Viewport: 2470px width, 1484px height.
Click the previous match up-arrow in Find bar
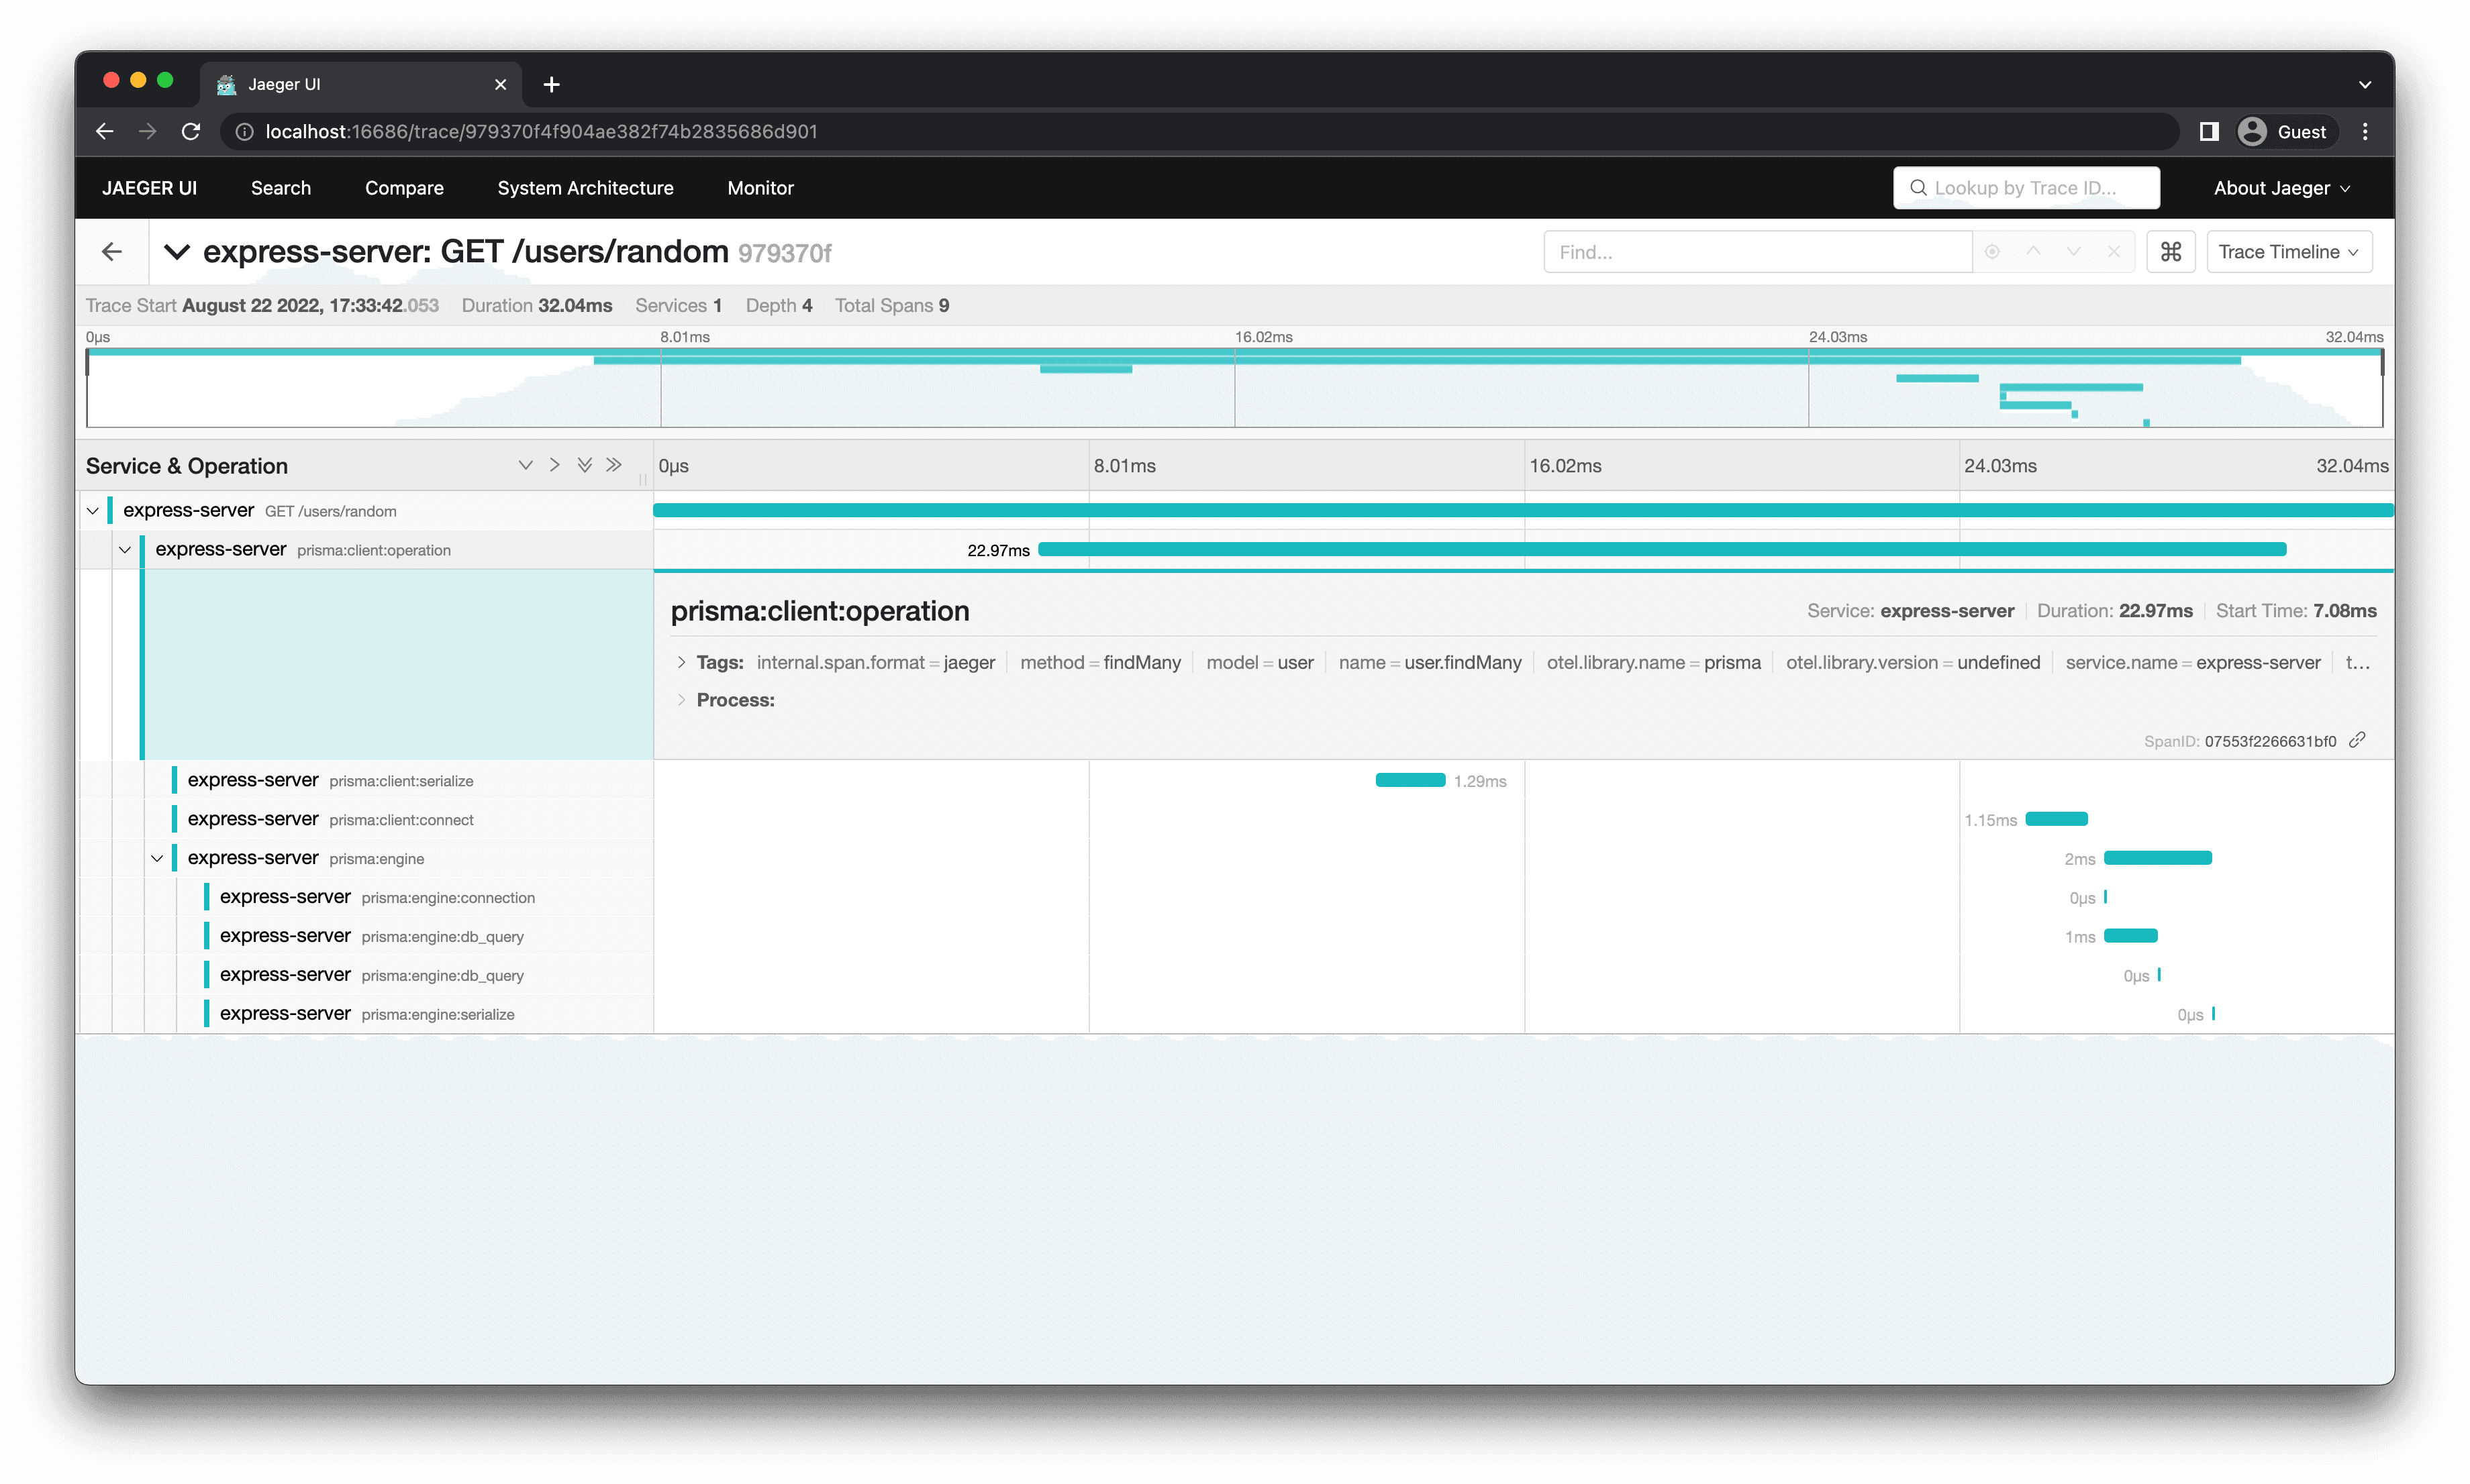[x=2033, y=251]
